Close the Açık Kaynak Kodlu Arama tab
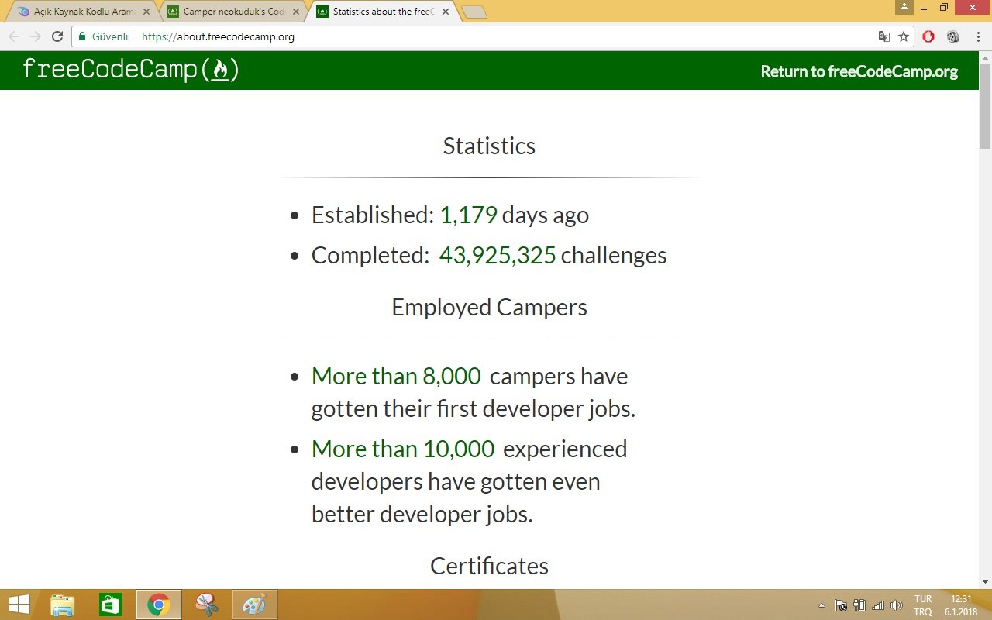992x620 pixels. (146, 12)
